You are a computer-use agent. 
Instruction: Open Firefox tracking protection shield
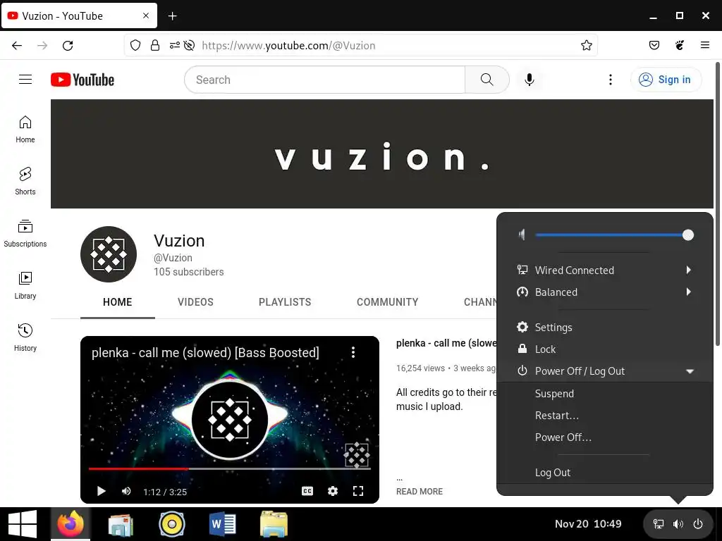(135, 45)
